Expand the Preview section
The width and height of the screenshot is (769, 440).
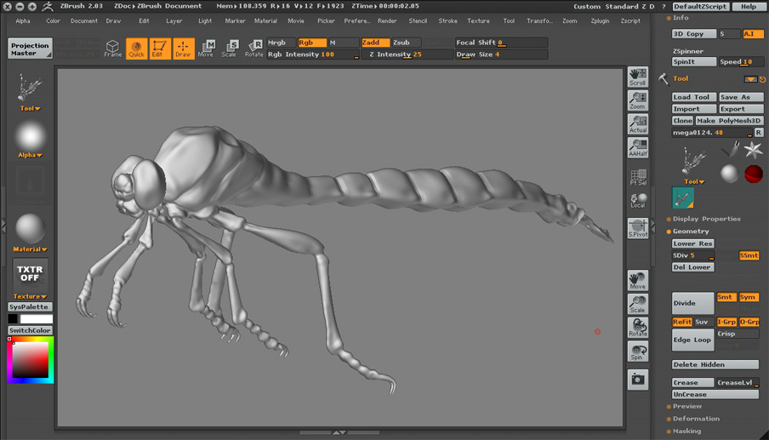[x=686, y=406]
